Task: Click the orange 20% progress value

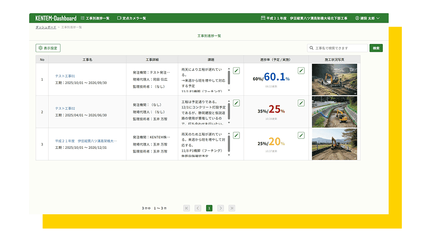Action: 277,141
